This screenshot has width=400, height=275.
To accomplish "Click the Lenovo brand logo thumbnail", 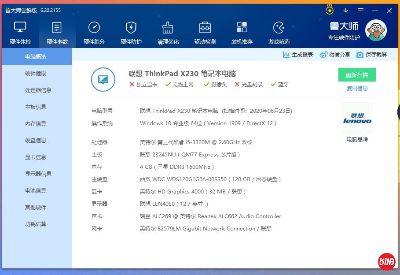I will pyautogui.click(x=357, y=119).
